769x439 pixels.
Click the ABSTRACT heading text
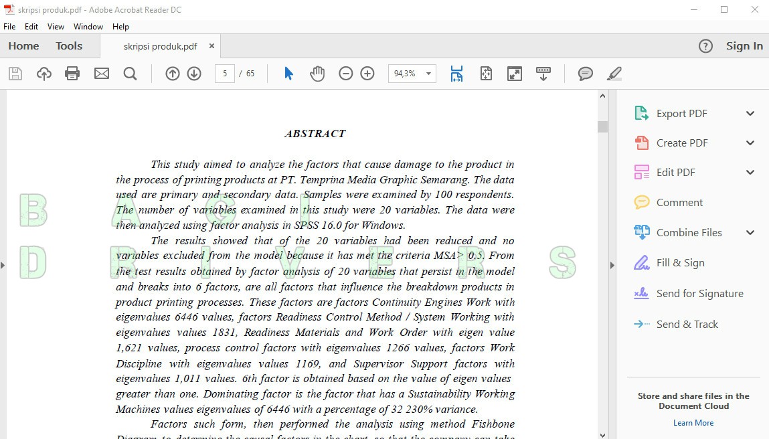click(x=315, y=133)
